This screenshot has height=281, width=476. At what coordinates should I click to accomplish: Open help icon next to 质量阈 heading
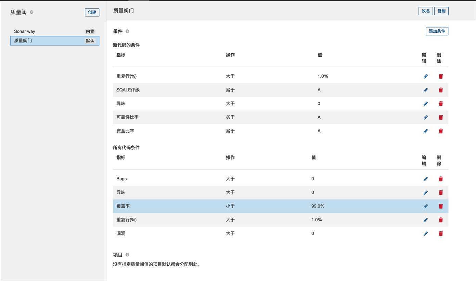pyautogui.click(x=31, y=12)
